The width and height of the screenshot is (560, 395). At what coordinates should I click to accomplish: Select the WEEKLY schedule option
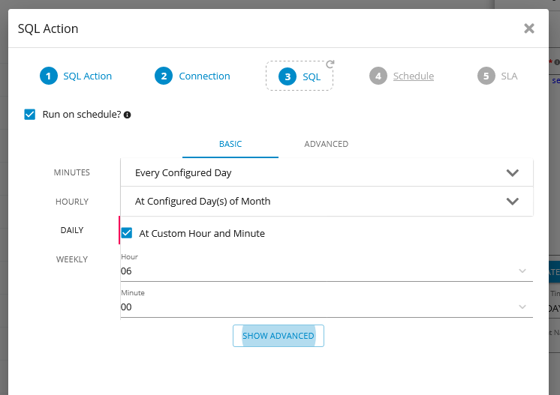point(72,259)
